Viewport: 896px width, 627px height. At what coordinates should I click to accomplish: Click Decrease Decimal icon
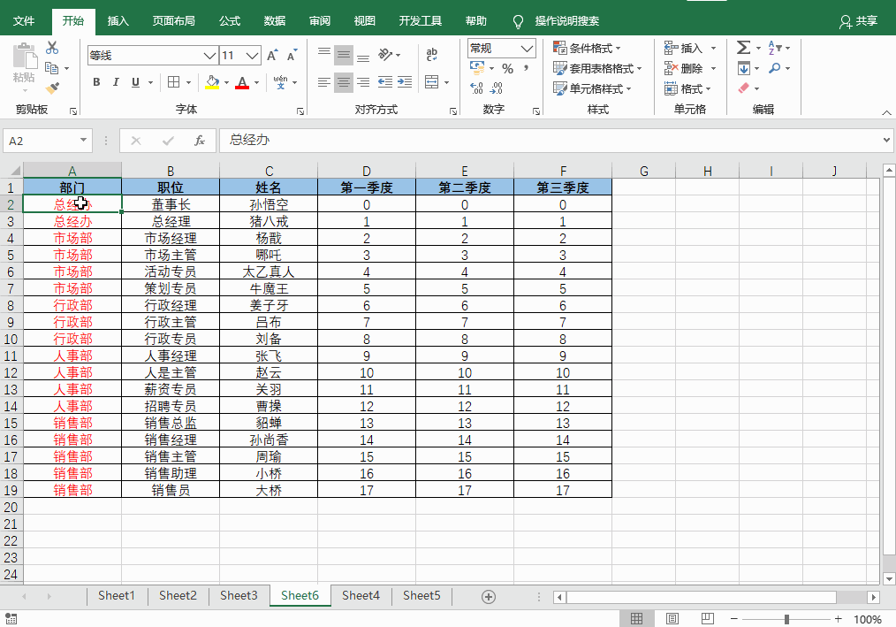(497, 88)
